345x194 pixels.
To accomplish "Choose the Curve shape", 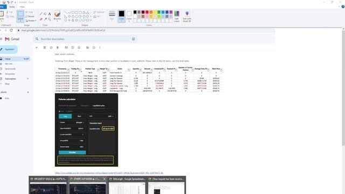I will coord(70,12).
